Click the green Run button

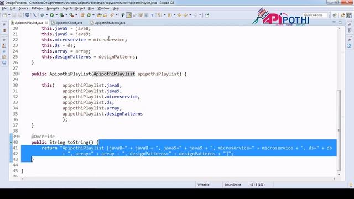[51, 15]
